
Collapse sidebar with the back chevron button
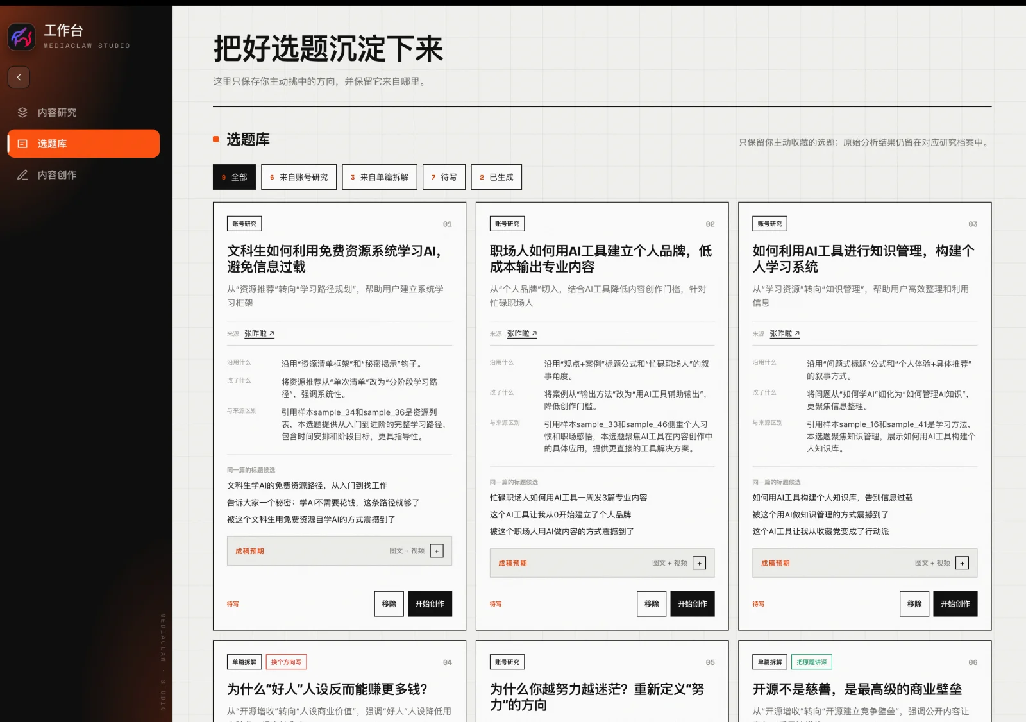[19, 77]
